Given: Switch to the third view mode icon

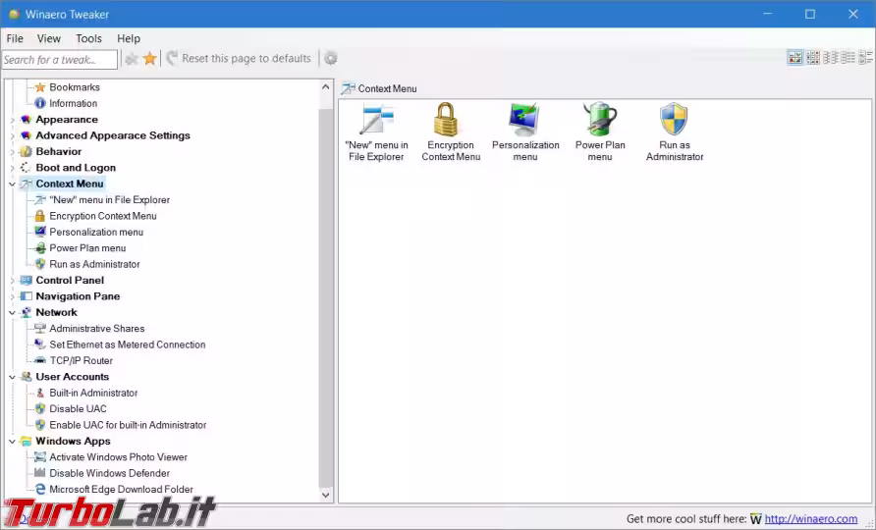Looking at the screenshot, I should tap(831, 57).
